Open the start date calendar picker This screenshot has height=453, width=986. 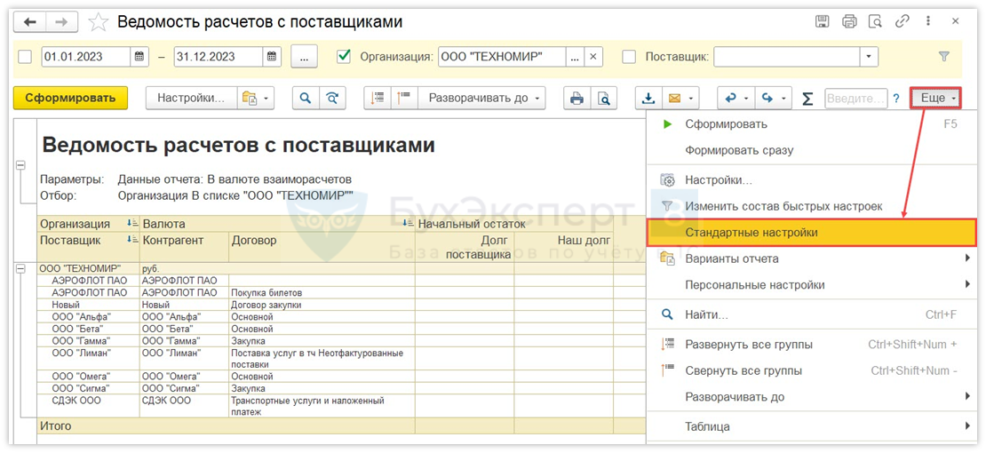click(140, 57)
